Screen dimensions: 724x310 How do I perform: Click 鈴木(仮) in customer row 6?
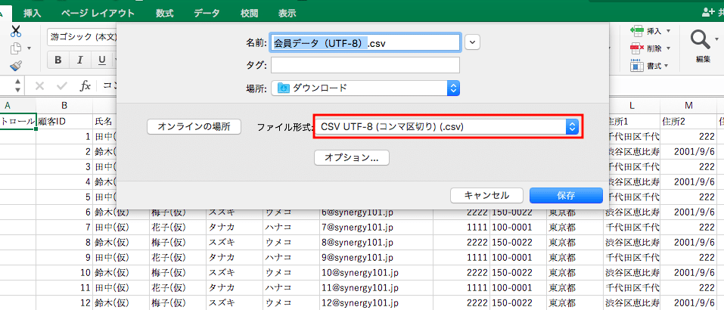coord(120,212)
